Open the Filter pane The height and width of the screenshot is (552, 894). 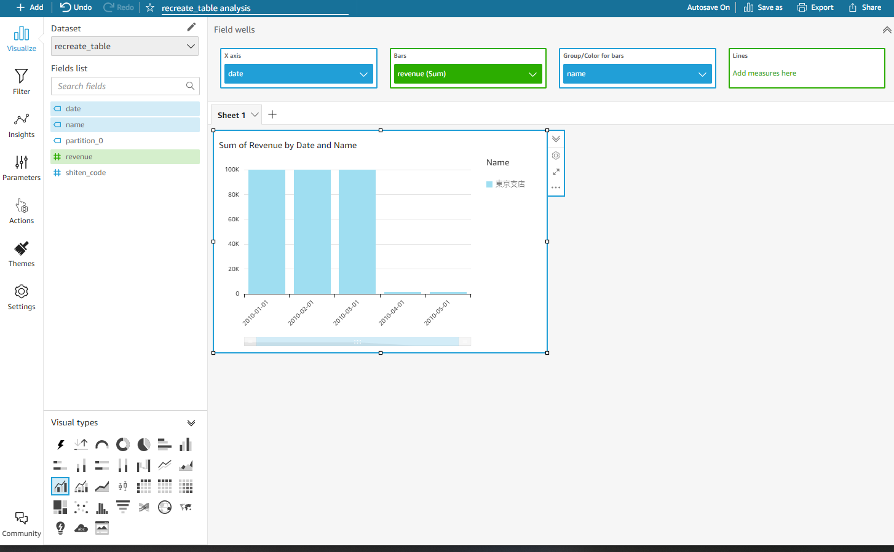pos(22,82)
